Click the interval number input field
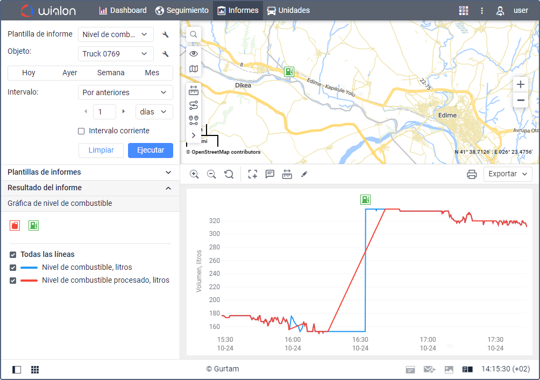Viewport: 540px width, 380px height. [x=104, y=112]
